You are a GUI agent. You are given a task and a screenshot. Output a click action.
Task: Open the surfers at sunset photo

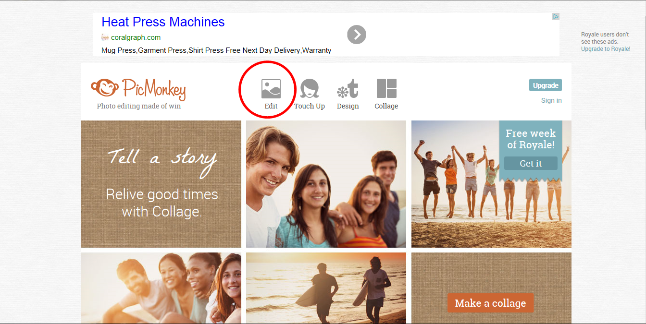click(326, 288)
